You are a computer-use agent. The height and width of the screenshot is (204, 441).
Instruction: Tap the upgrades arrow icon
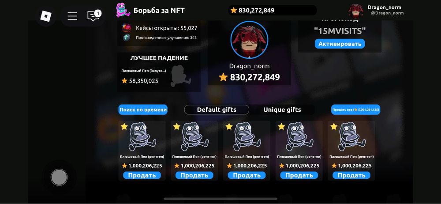127,38
